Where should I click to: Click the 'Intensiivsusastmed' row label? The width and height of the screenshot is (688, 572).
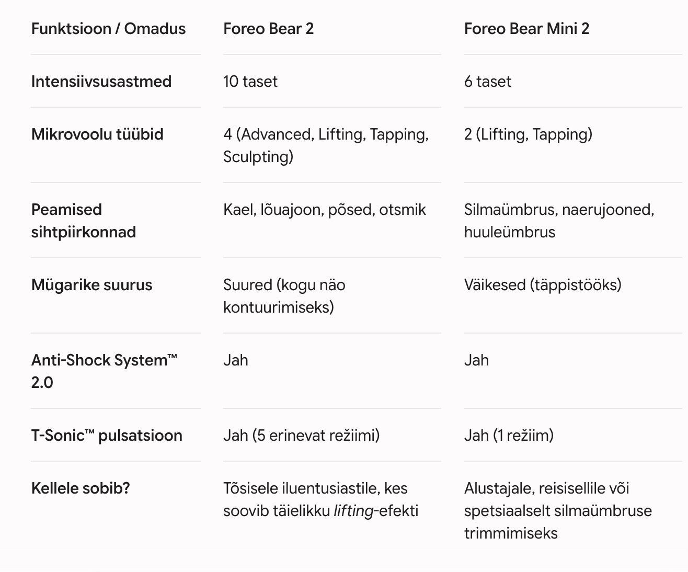coord(101,82)
